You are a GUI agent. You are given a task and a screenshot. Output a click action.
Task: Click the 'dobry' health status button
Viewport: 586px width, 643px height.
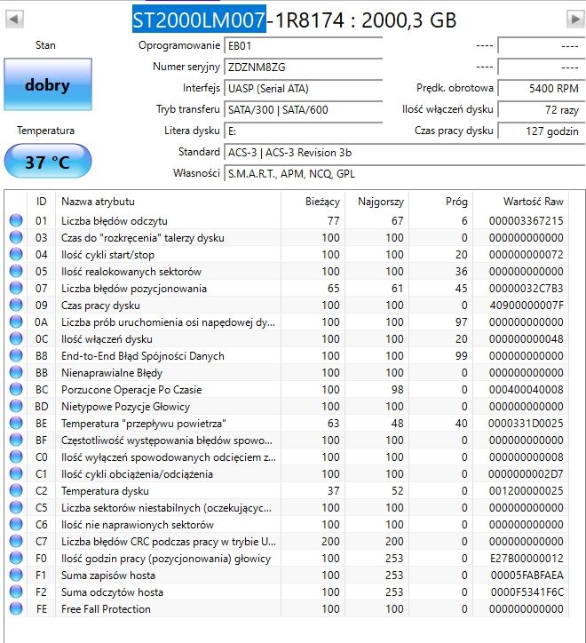pyautogui.click(x=48, y=84)
